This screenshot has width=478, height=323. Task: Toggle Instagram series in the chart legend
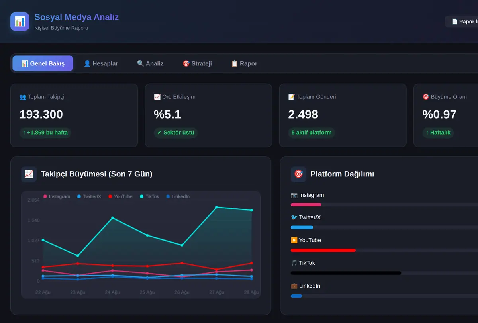57,196
